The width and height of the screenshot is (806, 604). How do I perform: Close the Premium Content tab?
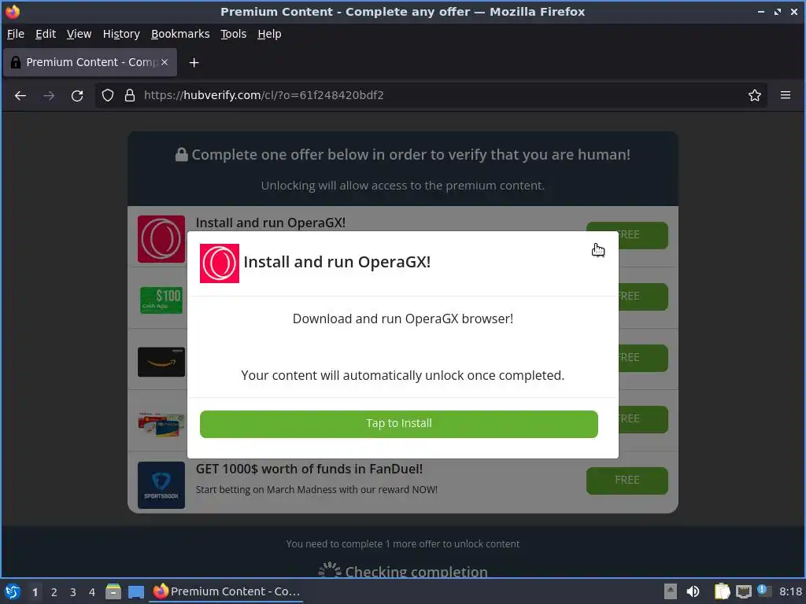(x=165, y=62)
